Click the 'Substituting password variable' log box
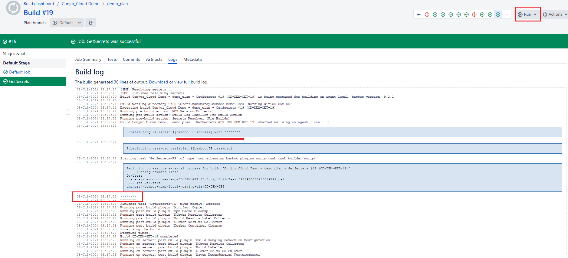The width and height of the screenshot is (568, 258). point(343,149)
